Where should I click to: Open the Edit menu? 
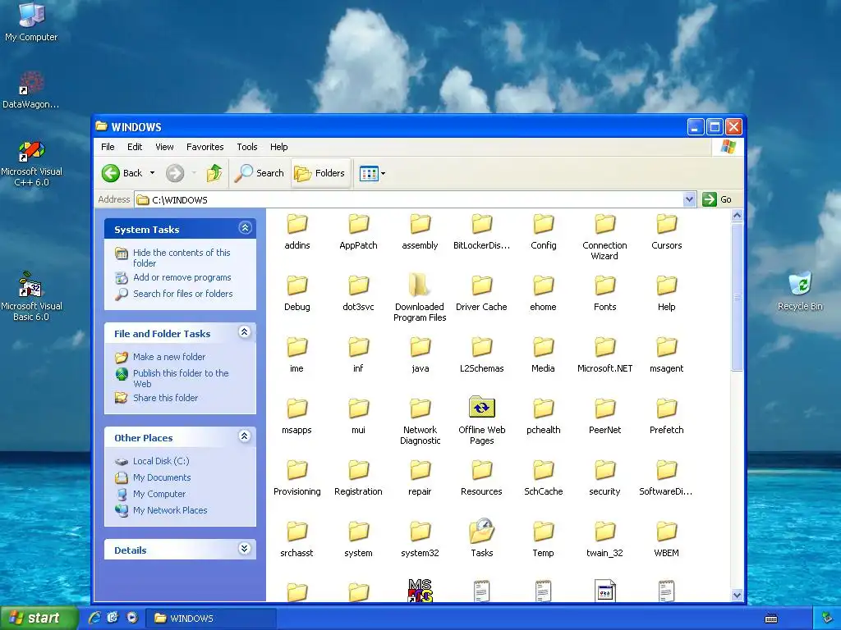[135, 147]
